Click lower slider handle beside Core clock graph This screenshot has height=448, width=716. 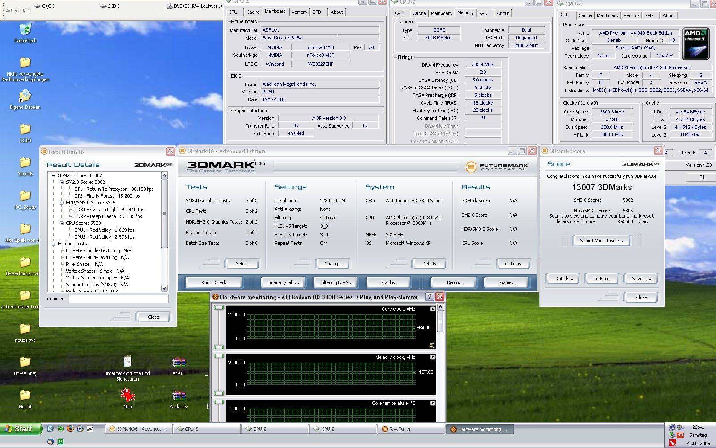coord(219,347)
